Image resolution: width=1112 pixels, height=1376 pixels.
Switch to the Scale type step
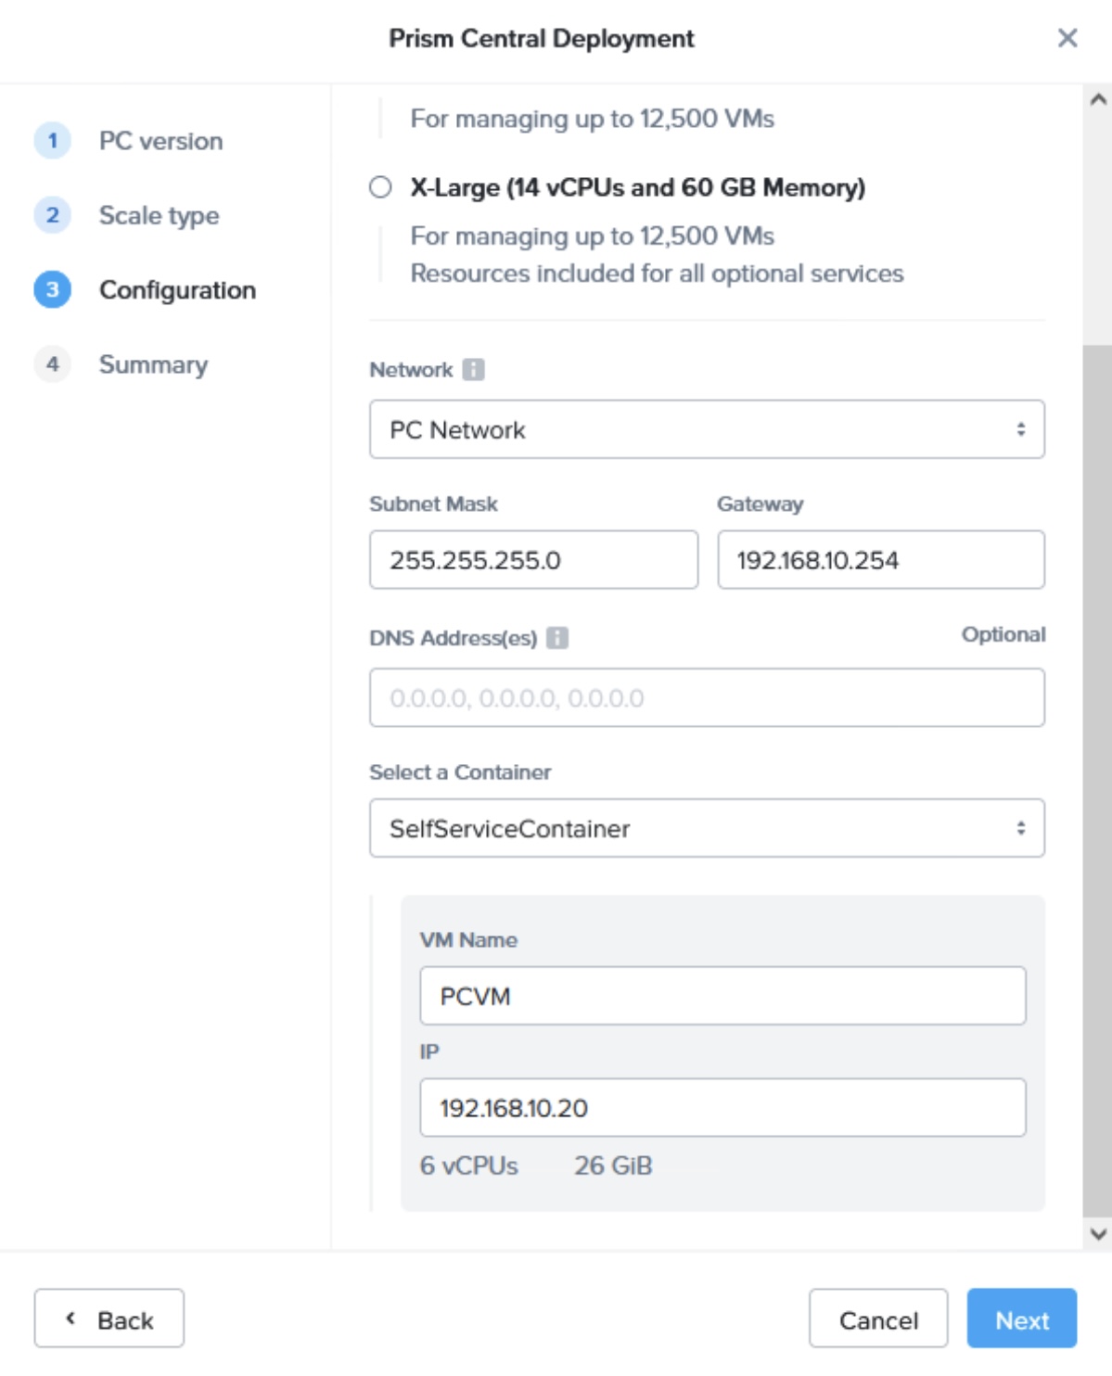click(159, 215)
